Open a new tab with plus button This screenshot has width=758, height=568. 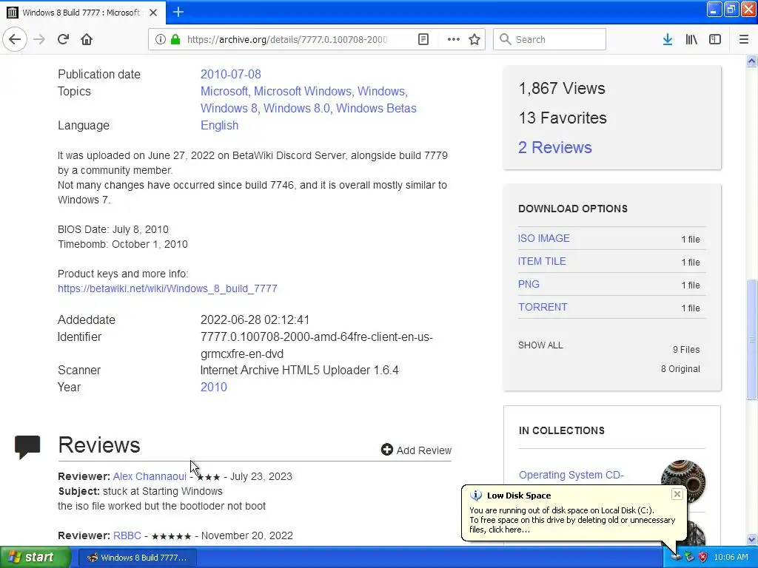[178, 12]
